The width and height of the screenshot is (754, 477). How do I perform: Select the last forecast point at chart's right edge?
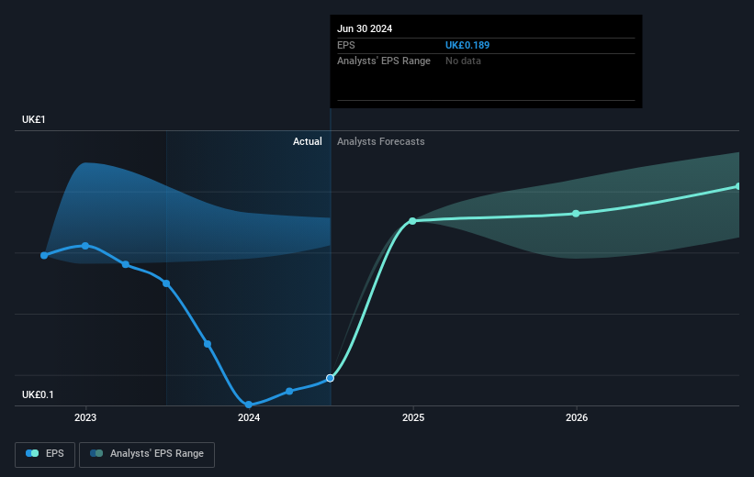737,186
